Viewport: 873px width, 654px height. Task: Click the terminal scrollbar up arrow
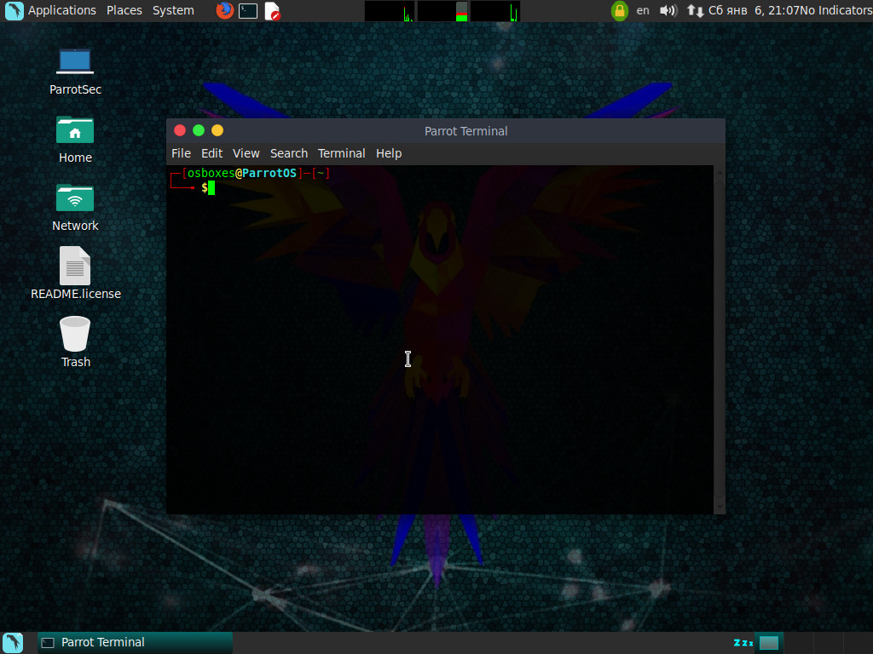[x=719, y=172]
